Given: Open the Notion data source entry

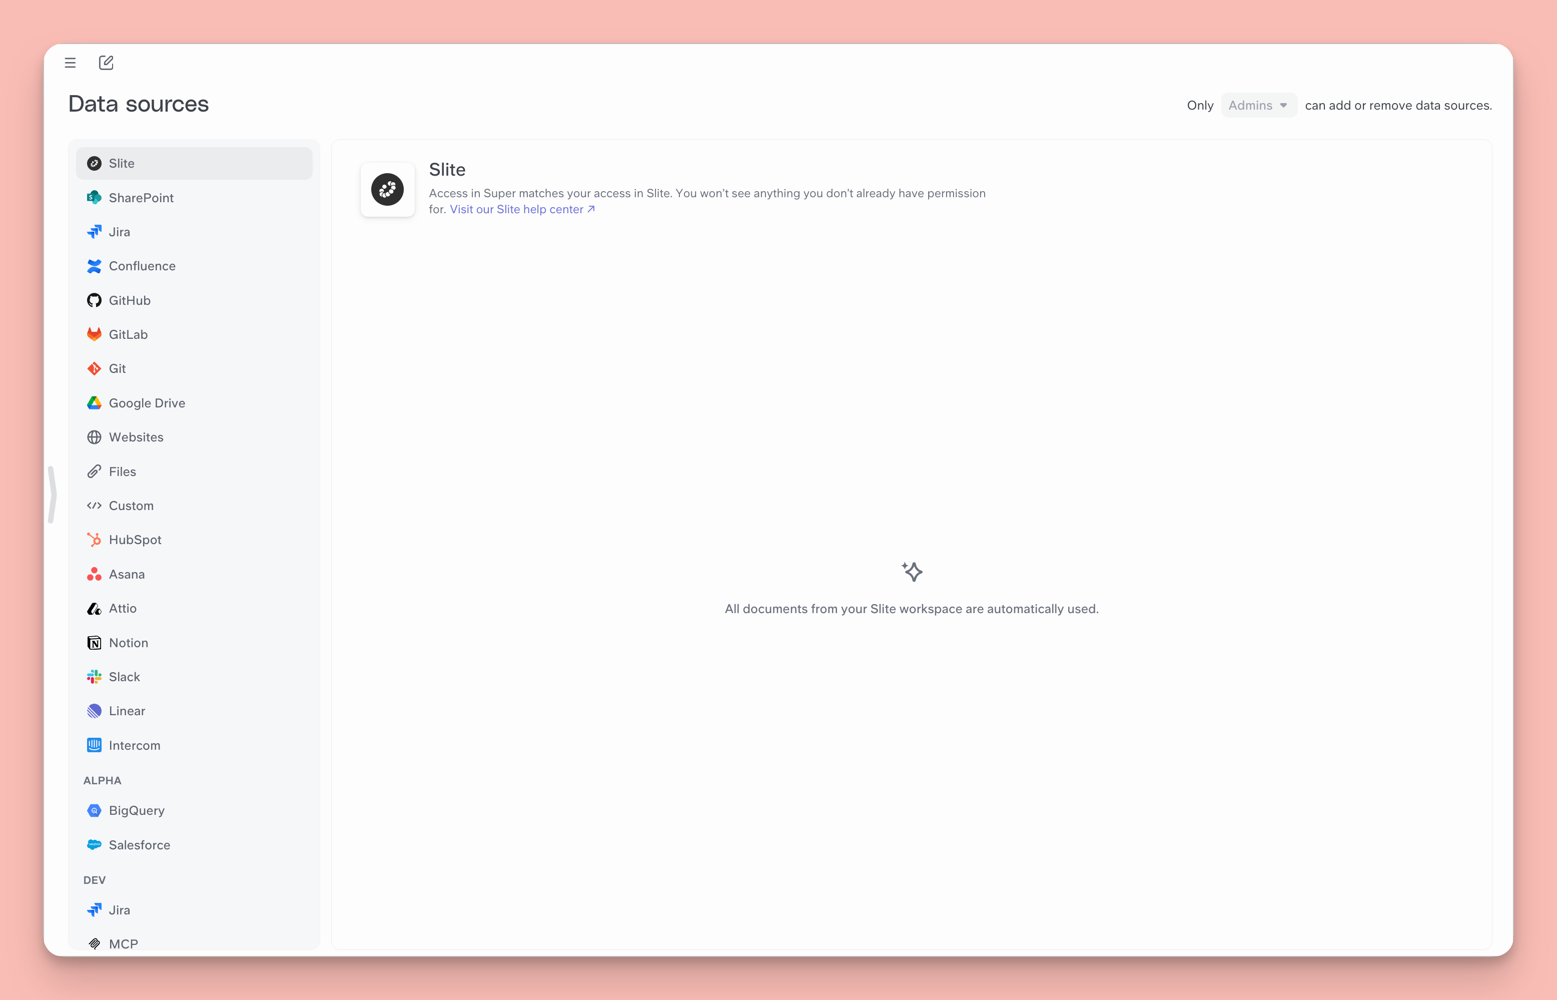Looking at the screenshot, I should (x=194, y=643).
